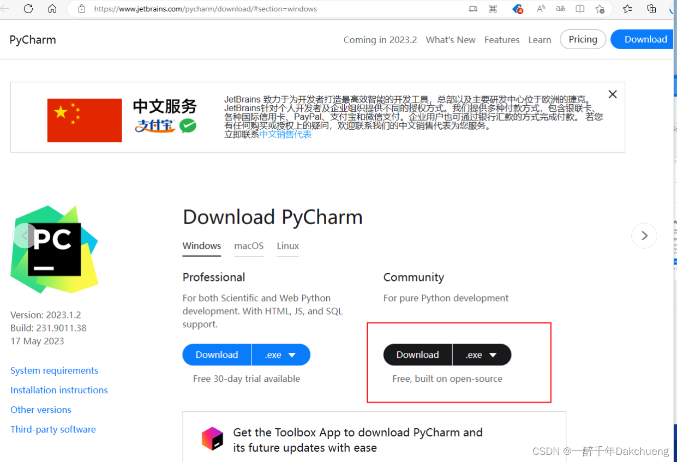Click the QR code icon in address bar
677x462 pixels.
click(x=493, y=9)
